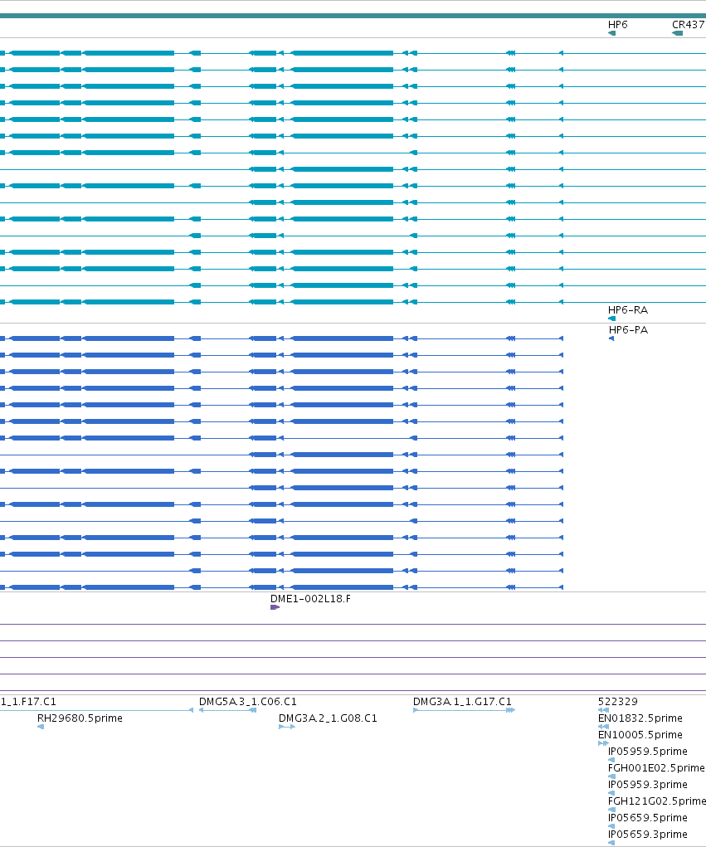Click the 522329 feature arrow glyph
Image resolution: width=706 pixels, height=847 pixels.
603,710
